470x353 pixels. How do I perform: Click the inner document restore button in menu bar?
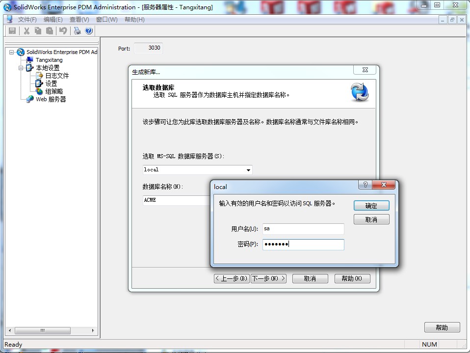pyautogui.click(x=452, y=20)
